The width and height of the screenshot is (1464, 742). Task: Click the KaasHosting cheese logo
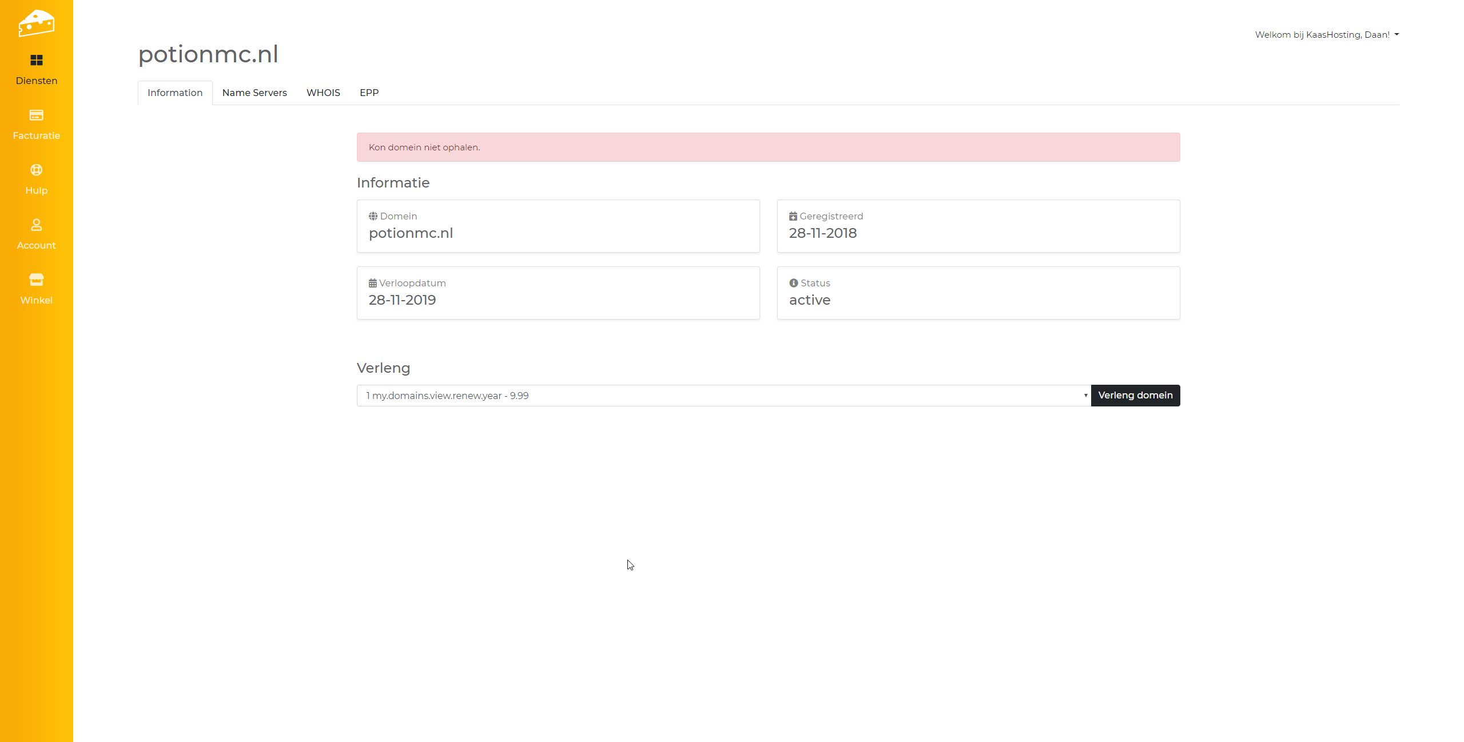click(36, 23)
